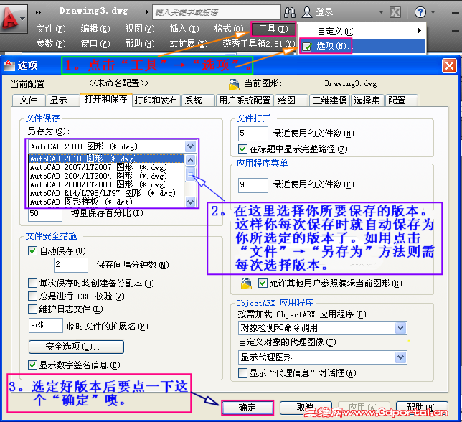This screenshot has width=462, height=422.
Task: Open the 自定义对象的代理图像 dropdown
Action: click(x=323, y=357)
